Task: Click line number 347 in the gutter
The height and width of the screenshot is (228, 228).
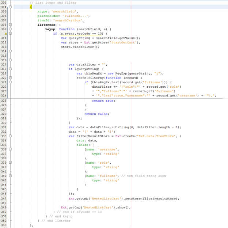Action: tap(4, 198)
